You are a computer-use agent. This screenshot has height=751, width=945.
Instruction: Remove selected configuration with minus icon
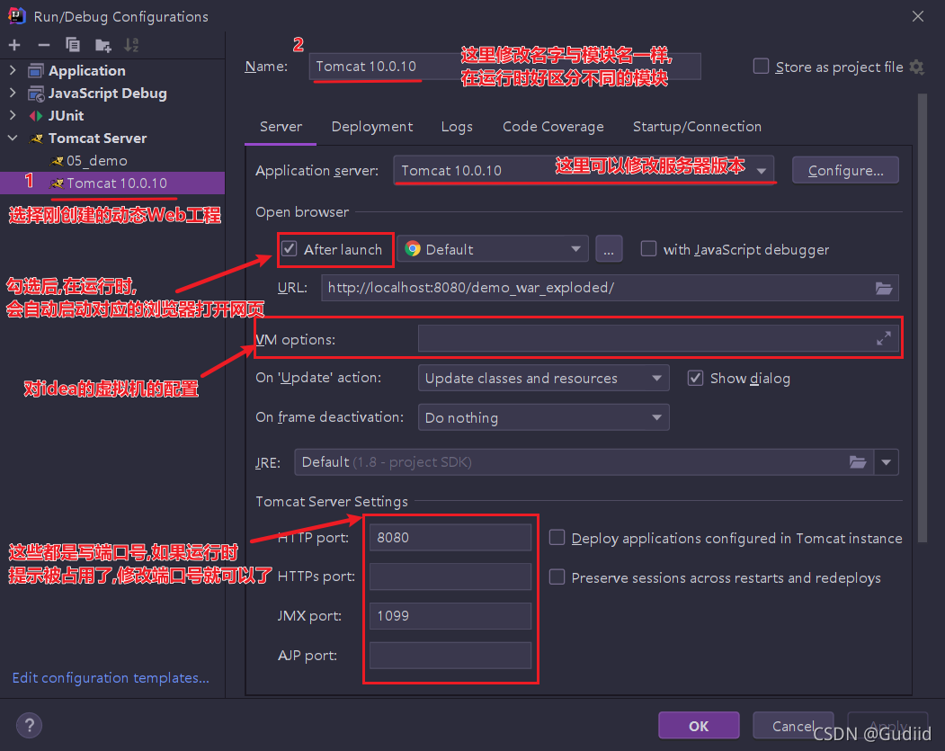click(43, 45)
